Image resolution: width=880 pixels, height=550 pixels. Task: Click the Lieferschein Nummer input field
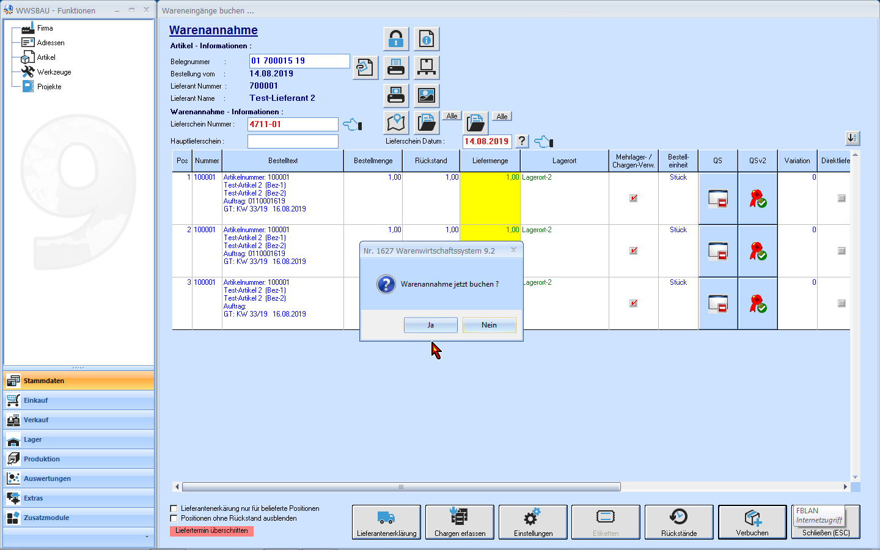point(293,124)
